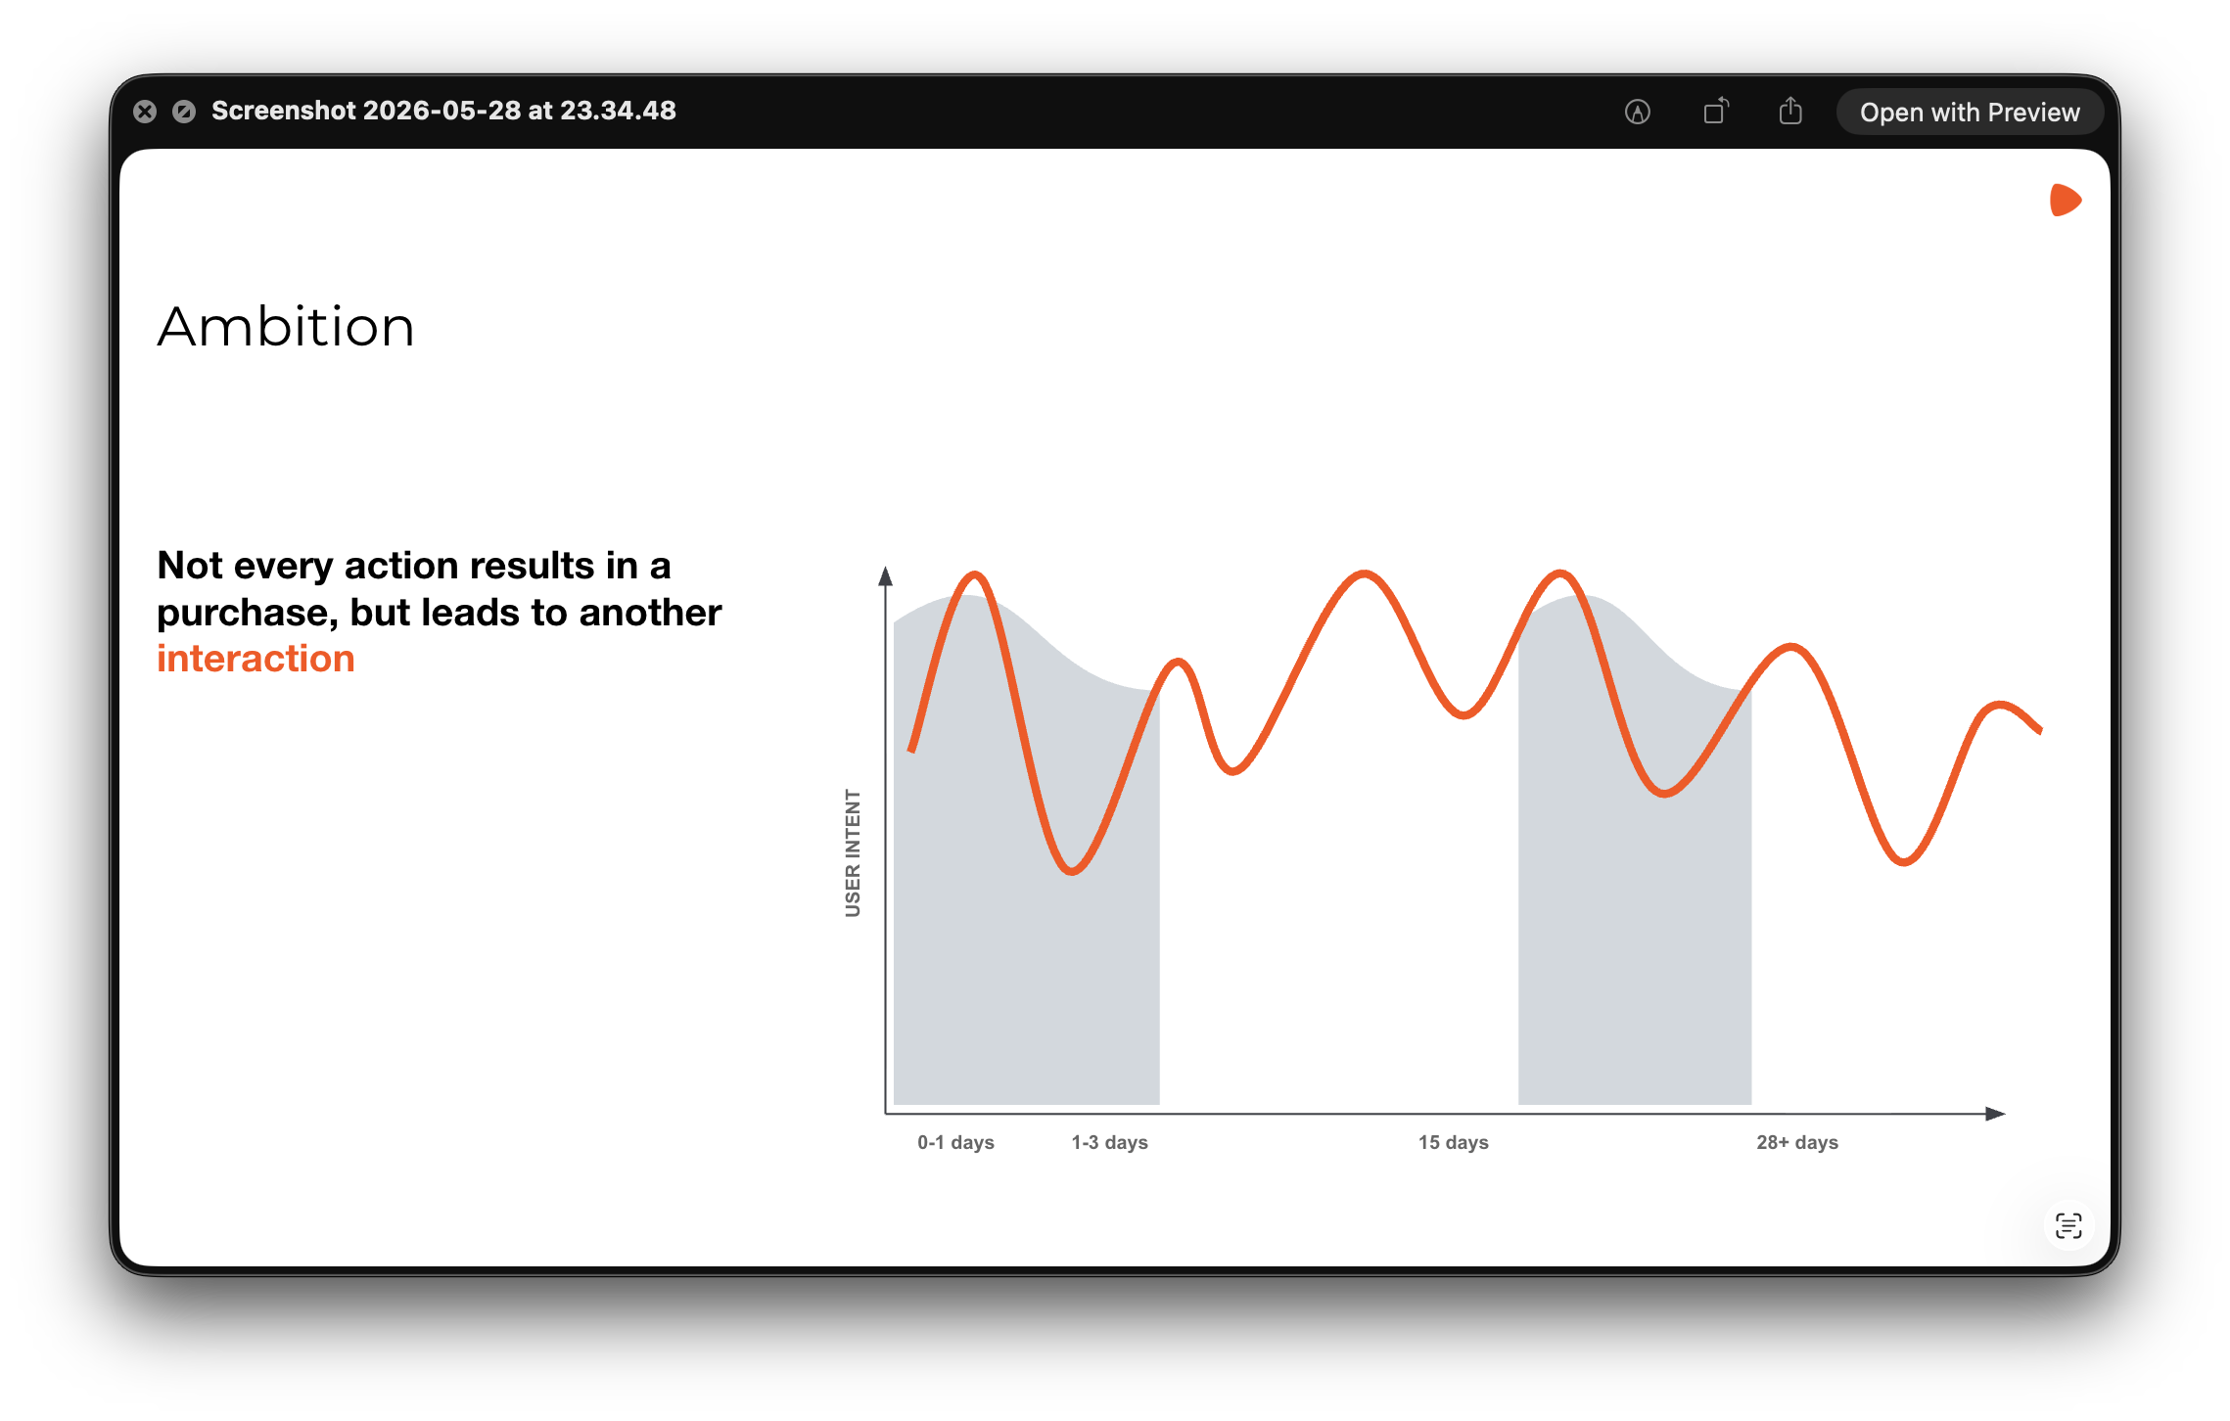Image resolution: width=2230 pixels, height=1421 pixels.
Task: Click the 0-1 days axis label
Action: point(955,1142)
